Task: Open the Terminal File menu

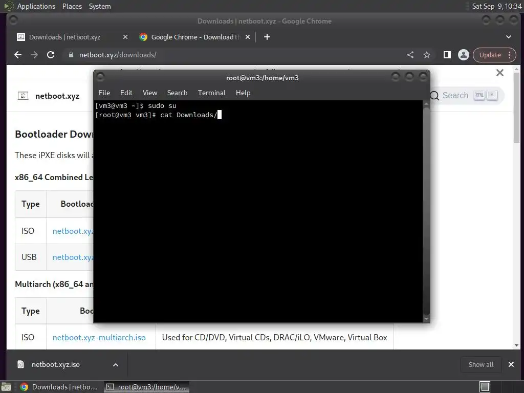Action: pos(104,93)
